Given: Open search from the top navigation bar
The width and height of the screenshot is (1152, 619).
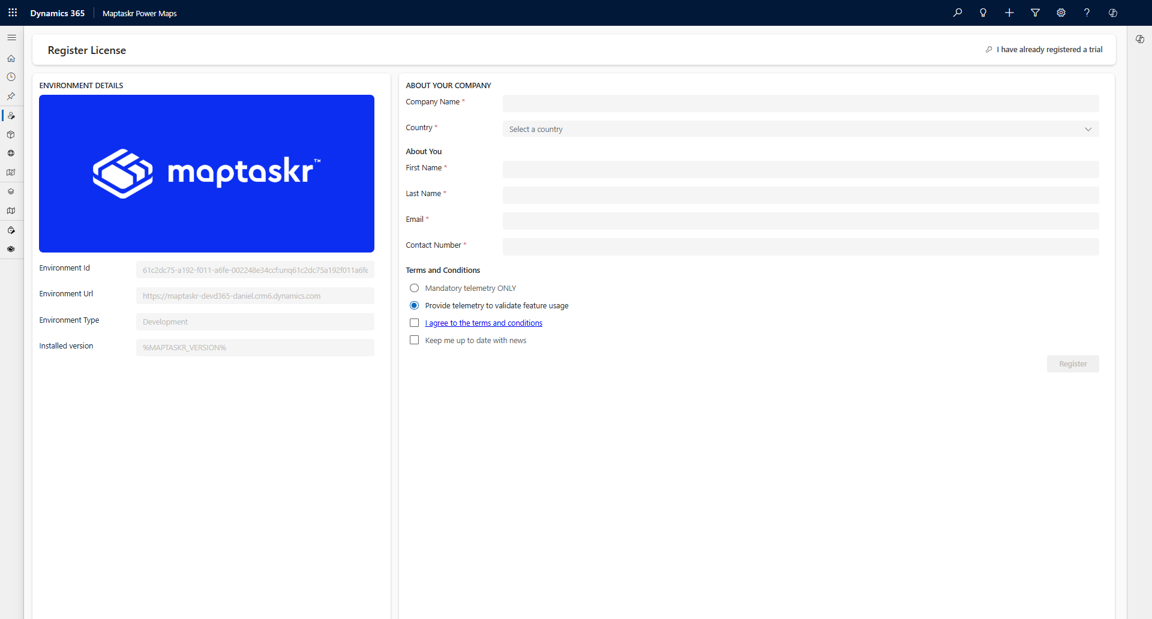Looking at the screenshot, I should 958,13.
